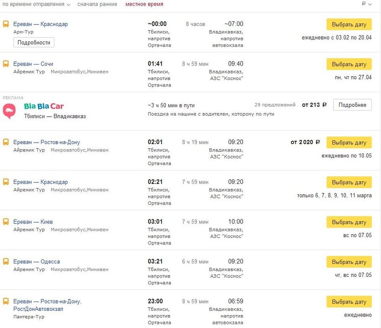Viewport: 381px width, 328px height.
Task: Open the 'по времени отправления' sort dropdown
Action: pos(37,4)
